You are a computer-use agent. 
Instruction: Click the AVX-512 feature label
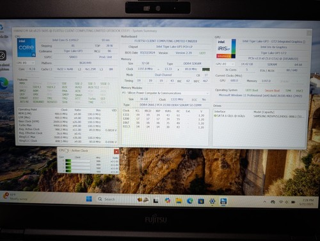click(x=93, y=87)
